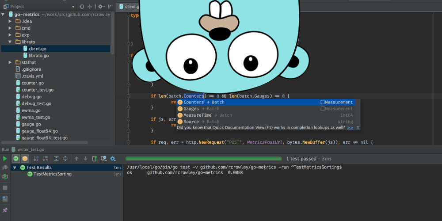Image resolution: width=442 pixels, height=221 pixels.
Task: Choose Gauges completion suggestion
Action: (266, 109)
